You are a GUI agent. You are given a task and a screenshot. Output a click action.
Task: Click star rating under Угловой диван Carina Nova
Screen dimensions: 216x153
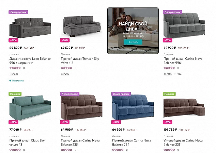[169, 150]
